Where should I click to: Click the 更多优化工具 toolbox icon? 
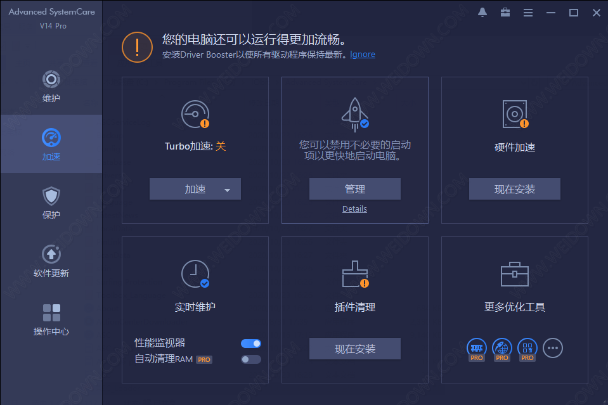[515, 274]
